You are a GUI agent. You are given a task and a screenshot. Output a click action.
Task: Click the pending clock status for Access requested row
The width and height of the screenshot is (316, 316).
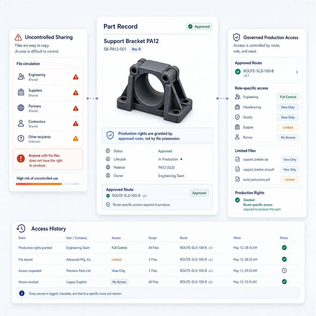coord(284,271)
